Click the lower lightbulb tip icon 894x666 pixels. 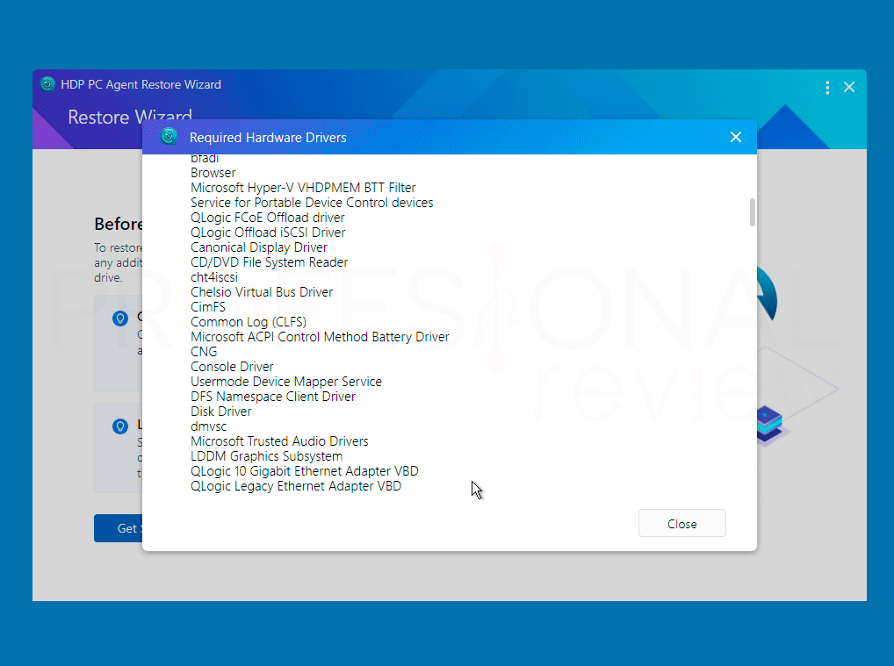[120, 426]
